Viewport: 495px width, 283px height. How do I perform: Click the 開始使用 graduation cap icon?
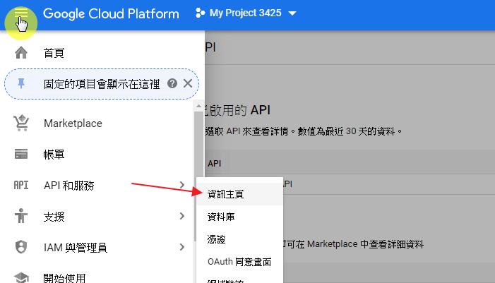coord(21,277)
